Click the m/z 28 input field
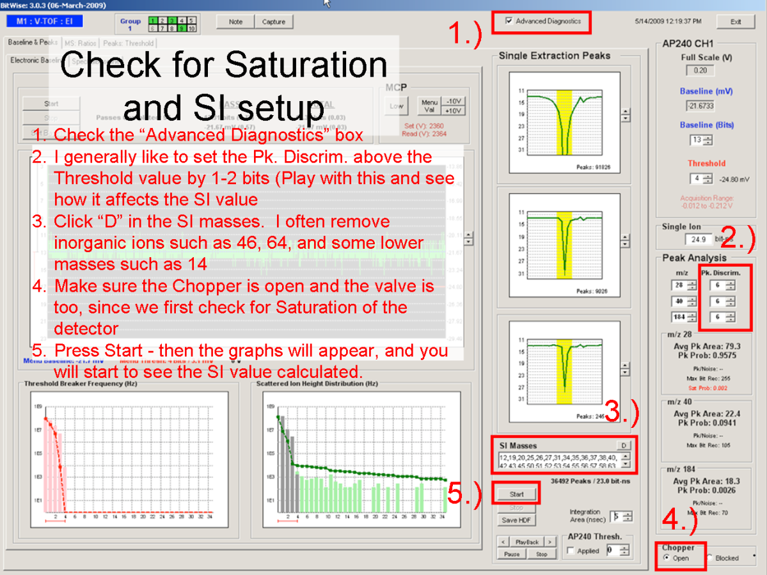 tap(677, 285)
